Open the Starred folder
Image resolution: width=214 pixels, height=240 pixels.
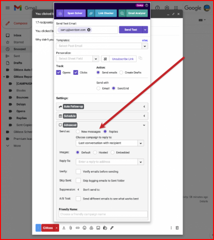tap(18, 42)
